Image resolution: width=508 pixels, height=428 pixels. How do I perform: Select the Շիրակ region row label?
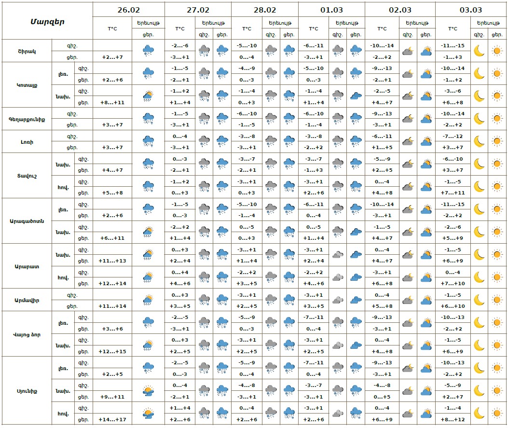pos(27,51)
